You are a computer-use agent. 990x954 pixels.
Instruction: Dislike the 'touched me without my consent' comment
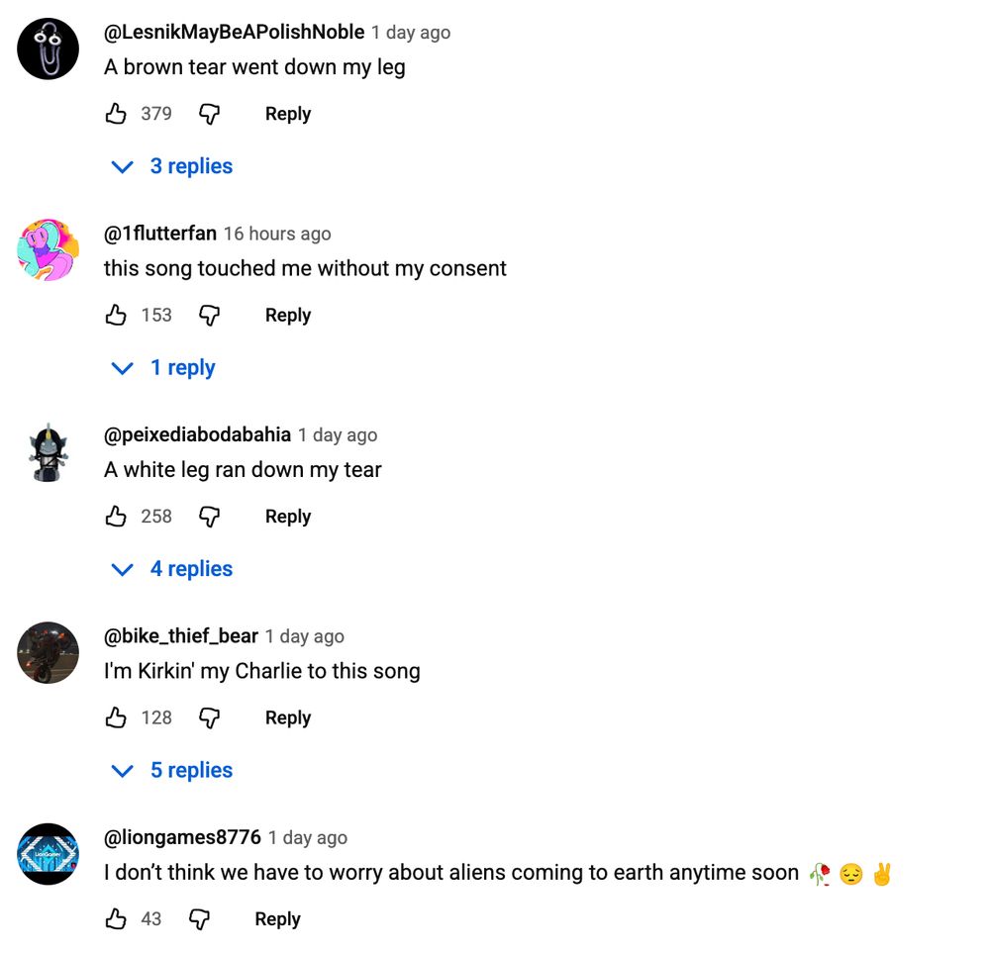[209, 316]
